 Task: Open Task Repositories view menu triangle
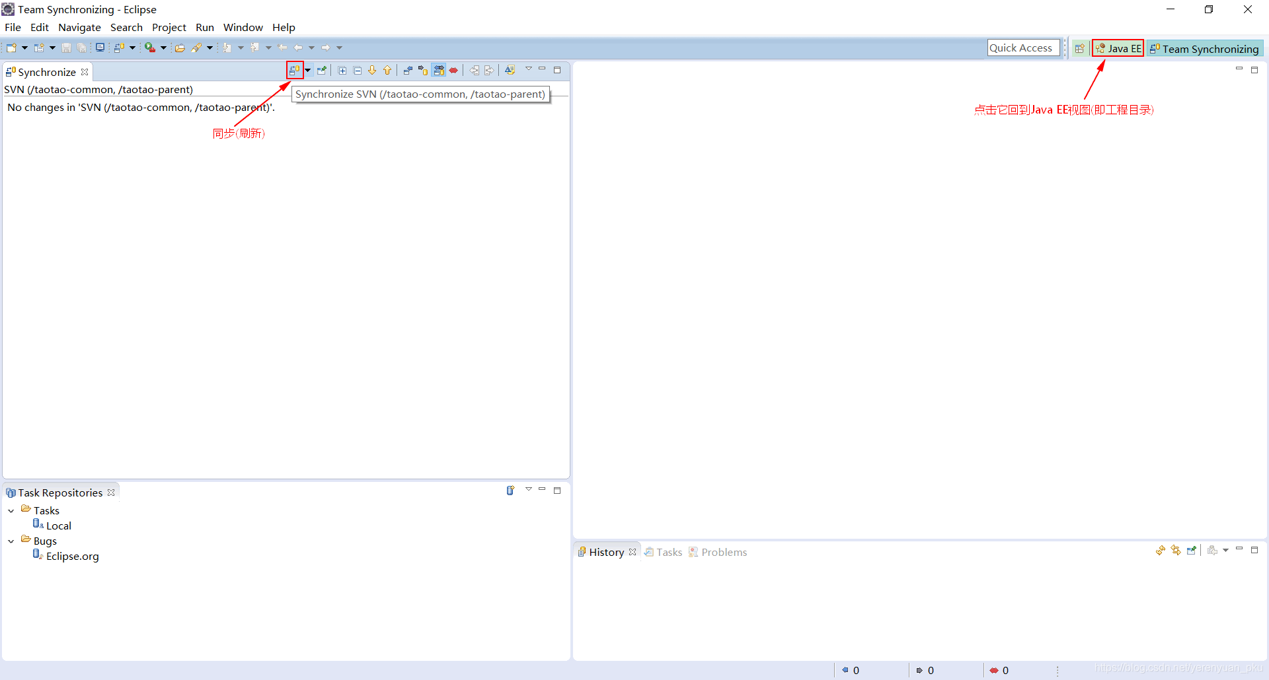click(x=529, y=489)
